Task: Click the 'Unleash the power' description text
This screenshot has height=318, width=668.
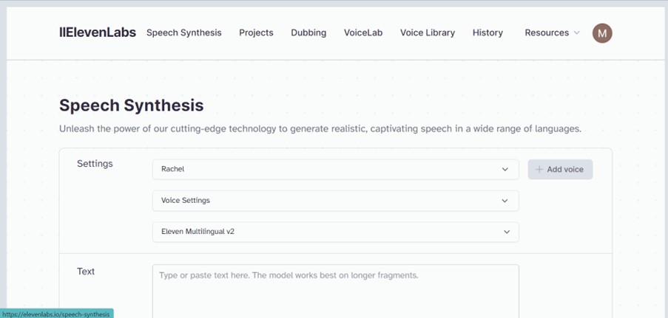Action: (320, 129)
